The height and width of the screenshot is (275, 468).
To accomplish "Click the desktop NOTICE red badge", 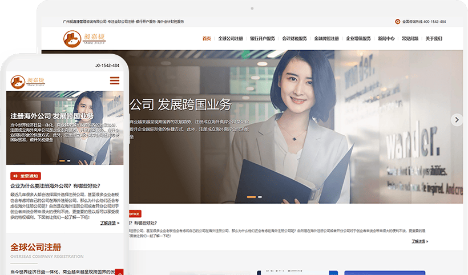I will (x=135, y=214).
